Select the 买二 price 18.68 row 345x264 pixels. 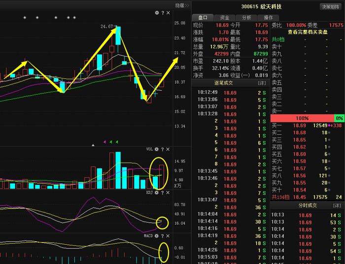pyautogui.click(x=307, y=133)
